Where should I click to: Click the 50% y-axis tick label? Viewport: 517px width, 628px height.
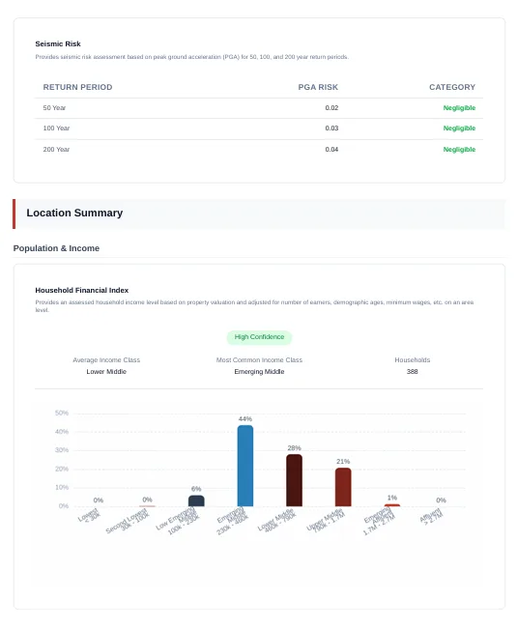(62, 413)
